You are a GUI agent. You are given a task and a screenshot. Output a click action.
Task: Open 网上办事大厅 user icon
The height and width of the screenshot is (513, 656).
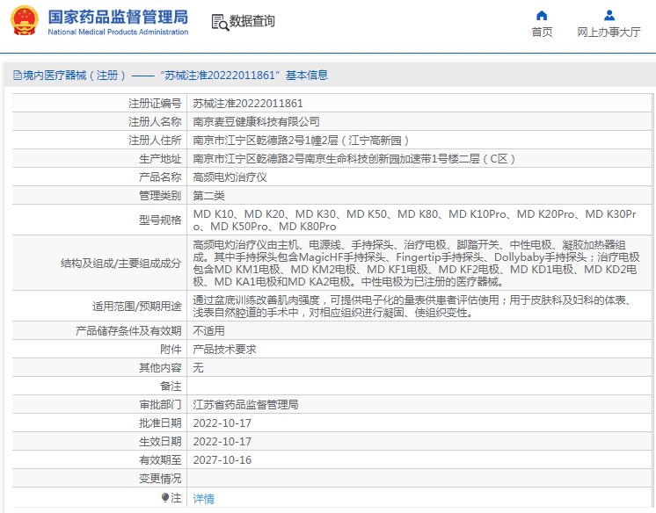609,16
